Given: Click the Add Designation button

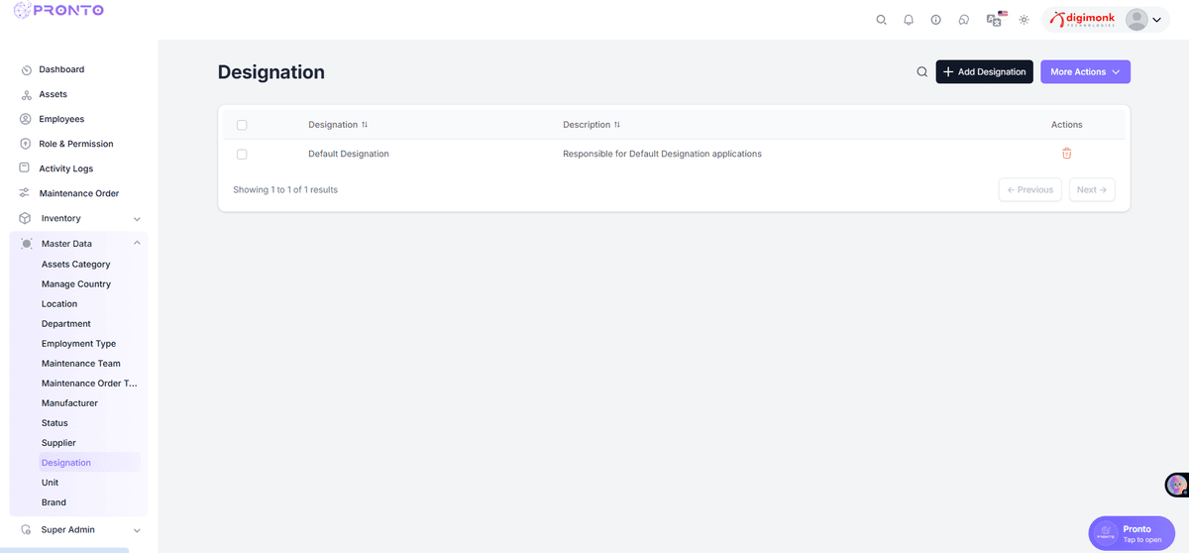Looking at the screenshot, I should click(x=984, y=71).
